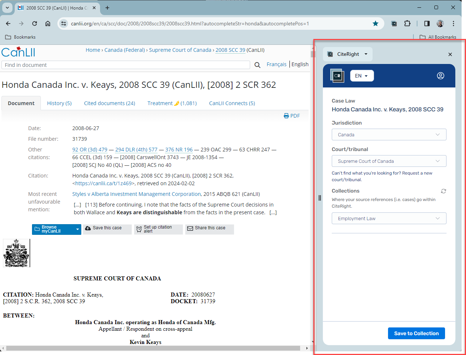Click the bookmark star in address bar
The height and width of the screenshot is (355, 466).
pos(376,24)
